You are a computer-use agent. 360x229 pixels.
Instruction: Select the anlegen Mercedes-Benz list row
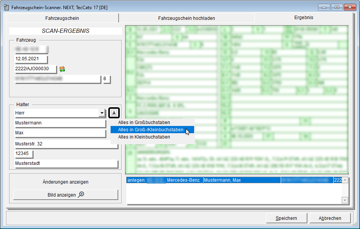click(234, 180)
